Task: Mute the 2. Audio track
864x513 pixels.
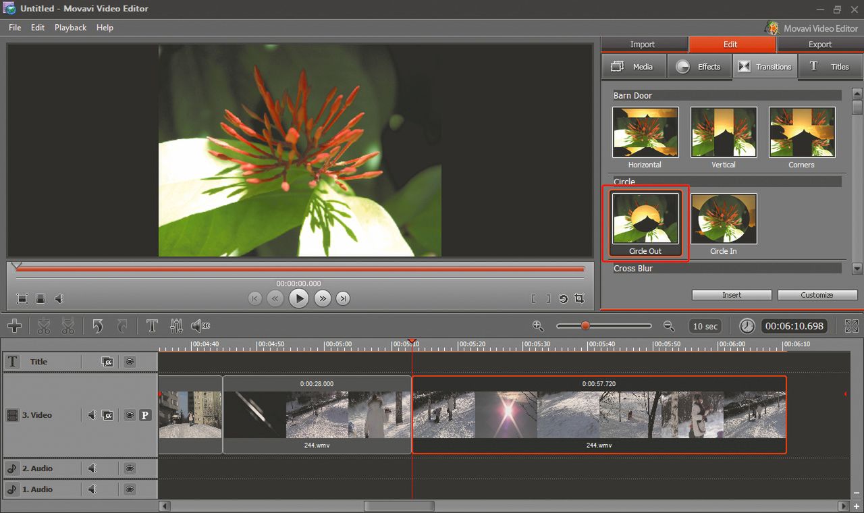Action: (92, 468)
